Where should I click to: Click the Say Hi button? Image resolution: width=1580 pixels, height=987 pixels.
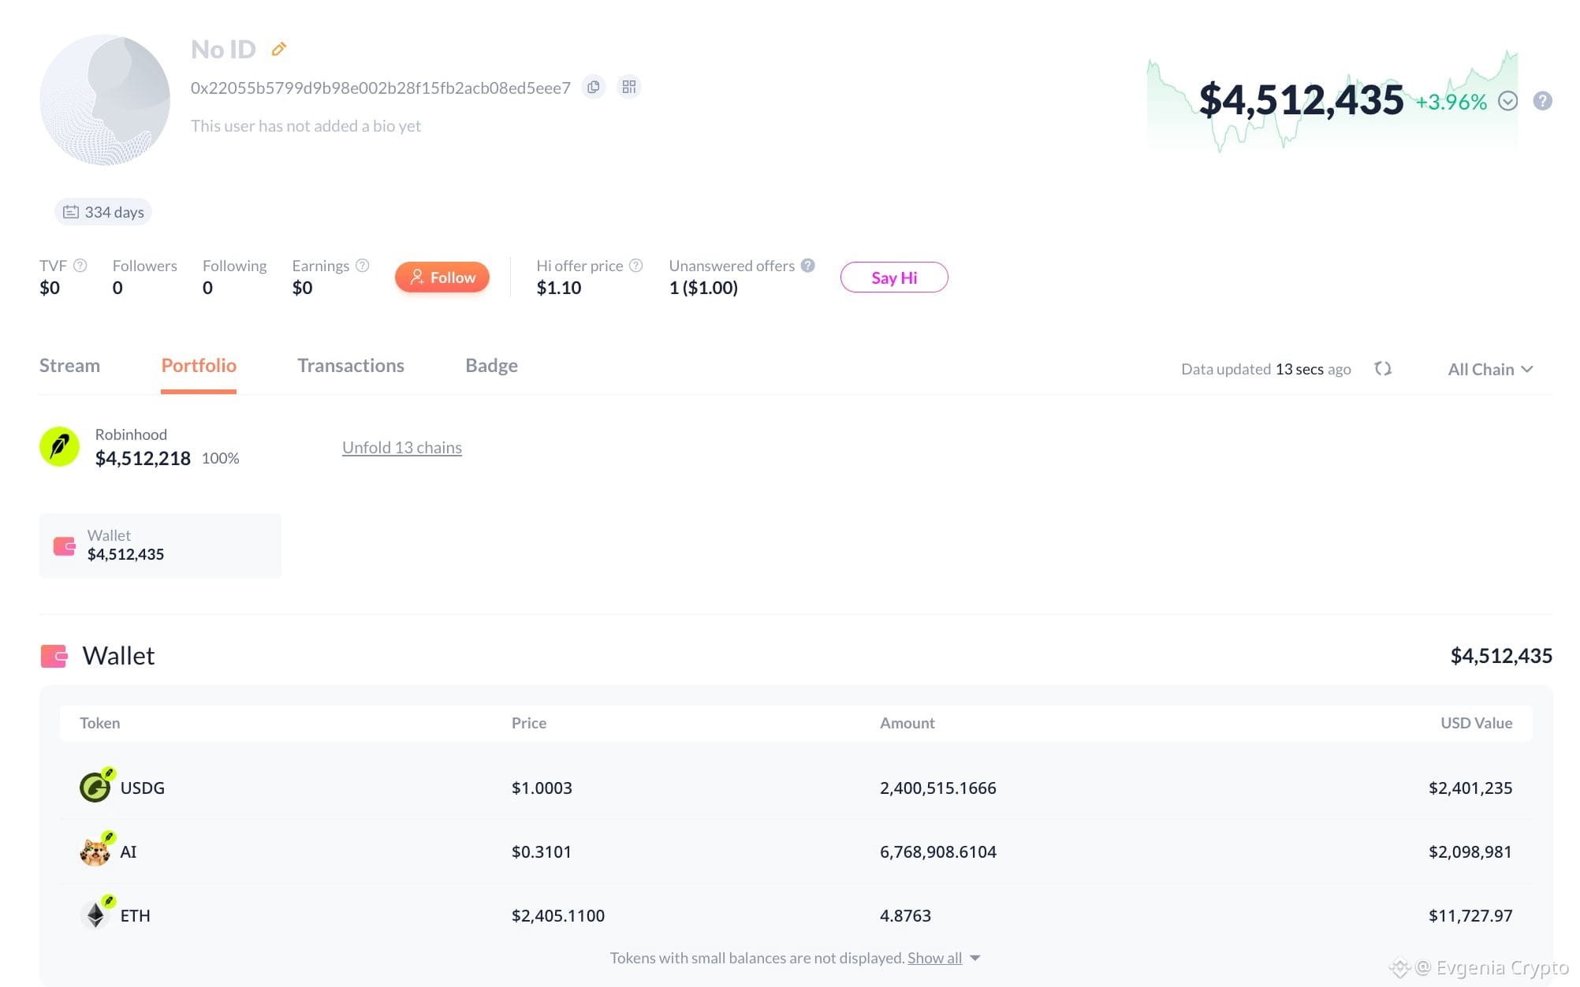tap(894, 277)
